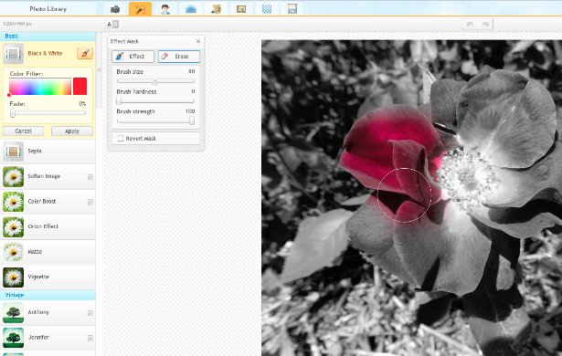Click the Effect Mask panel title
This screenshot has width=562, height=356.
pyautogui.click(x=124, y=41)
